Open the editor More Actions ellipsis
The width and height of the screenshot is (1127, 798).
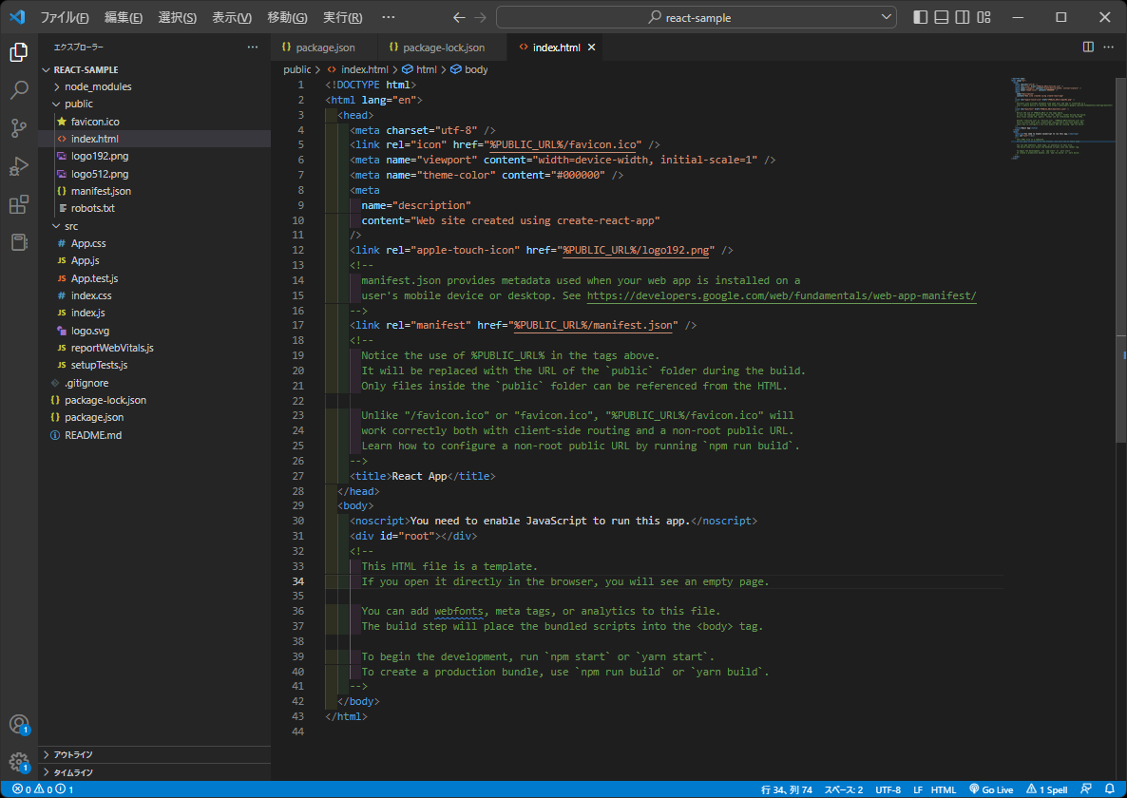[x=1110, y=47]
